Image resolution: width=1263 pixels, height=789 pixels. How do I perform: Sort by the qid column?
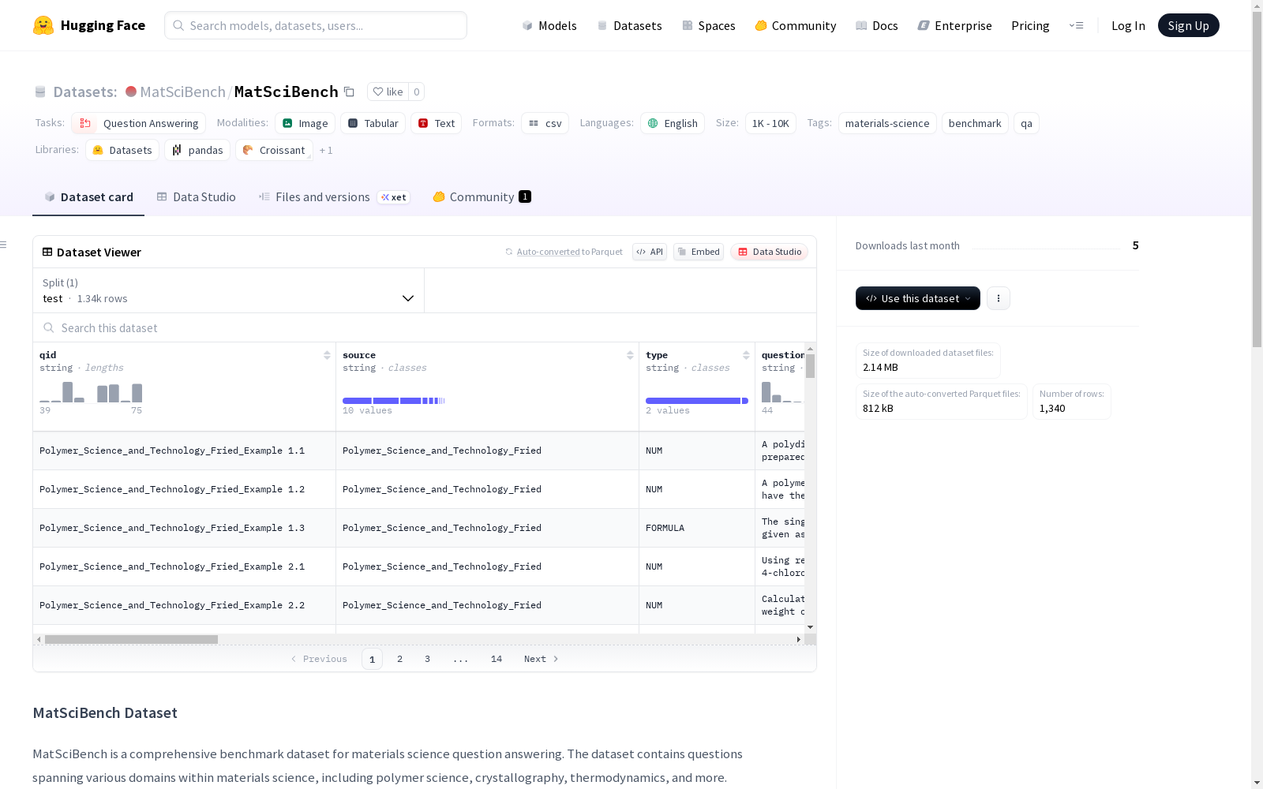[327, 355]
